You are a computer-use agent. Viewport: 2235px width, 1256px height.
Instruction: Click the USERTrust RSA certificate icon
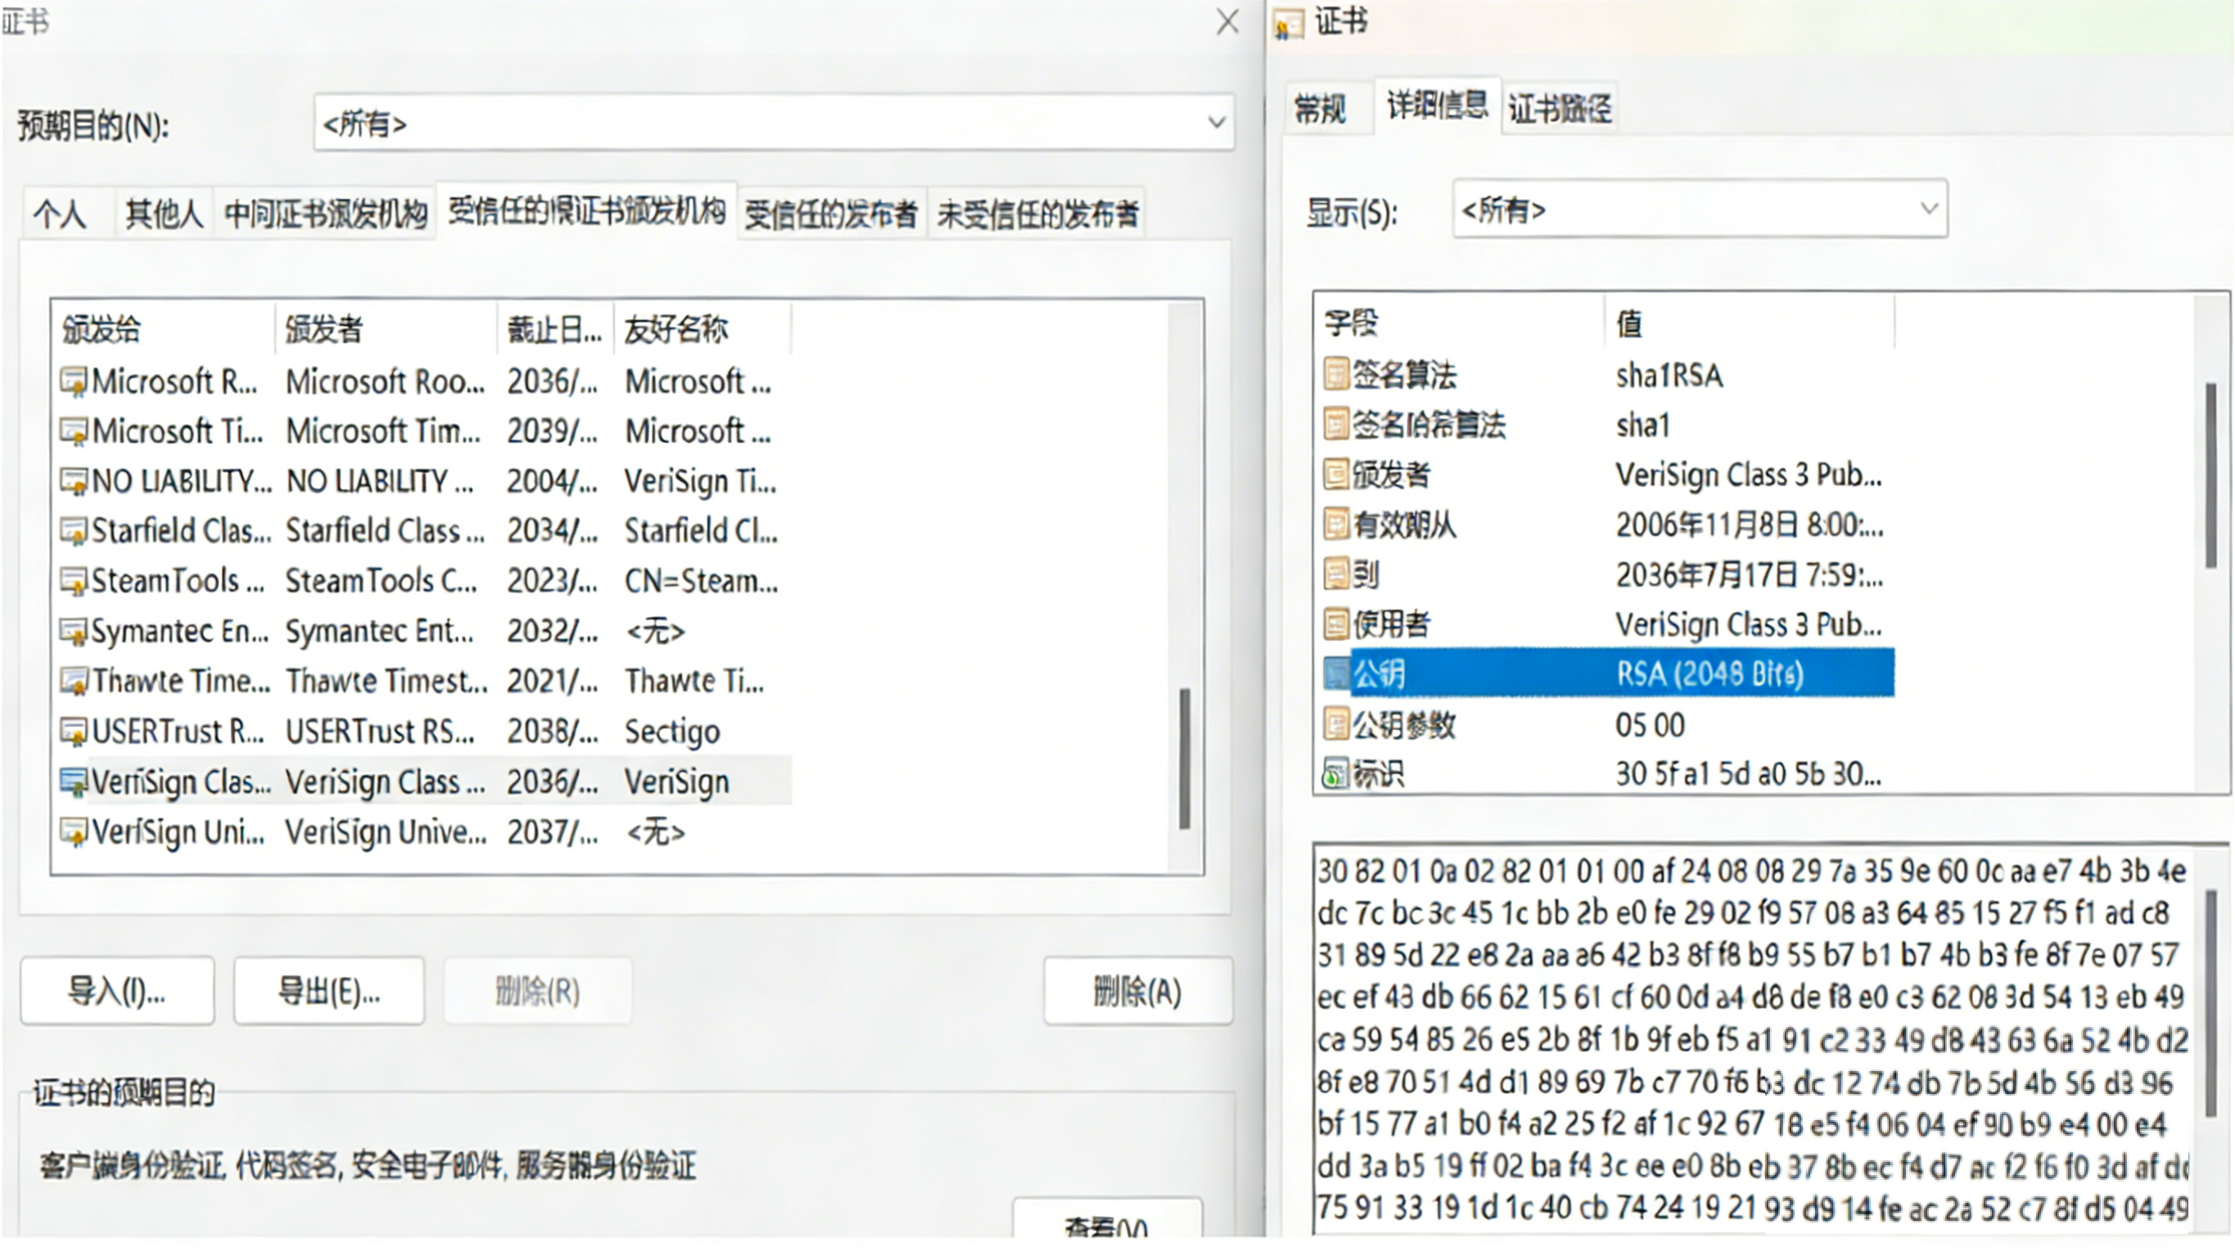(74, 732)
